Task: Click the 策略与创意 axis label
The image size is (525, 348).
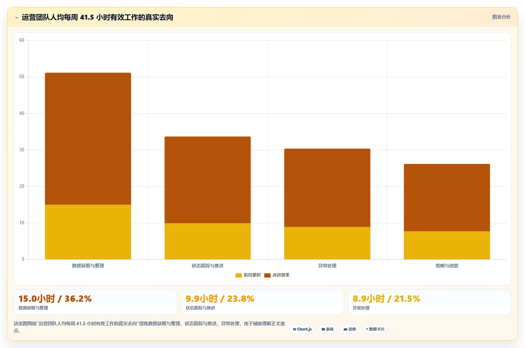Action: tap(447, 266)
